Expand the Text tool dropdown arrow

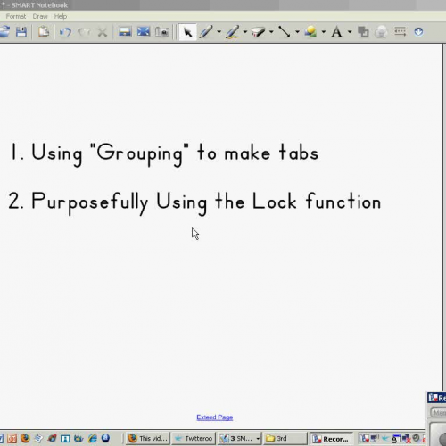350,32
